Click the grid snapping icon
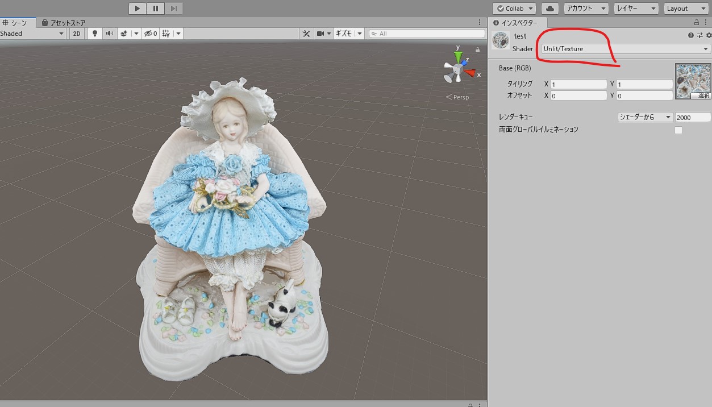The height and width of the screenshot is (407, 712). [x=166, y=34]
